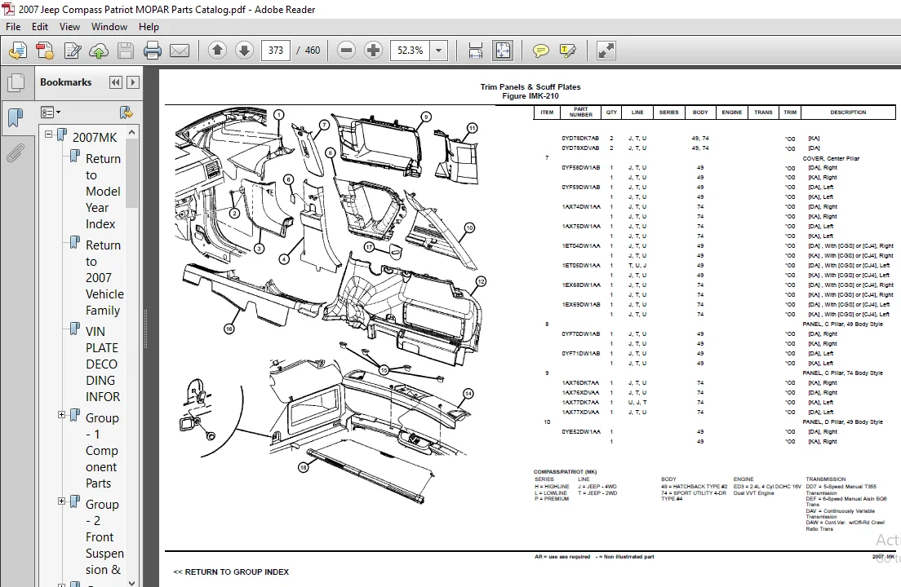Go to next page arrow
901x587 pixels.
(244, 51)
